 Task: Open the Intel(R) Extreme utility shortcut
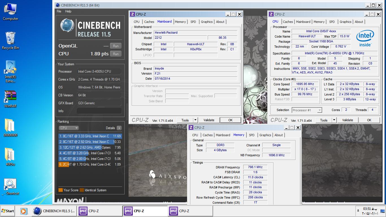tap(10, 71)
